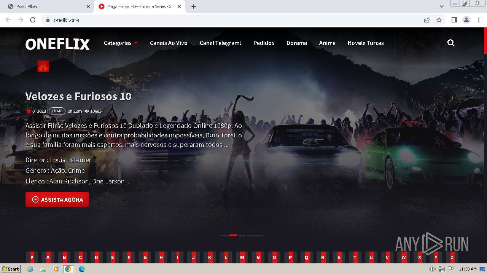487x274 pixels.
Task: Open the tab search chevron
Action: (442, 6)
